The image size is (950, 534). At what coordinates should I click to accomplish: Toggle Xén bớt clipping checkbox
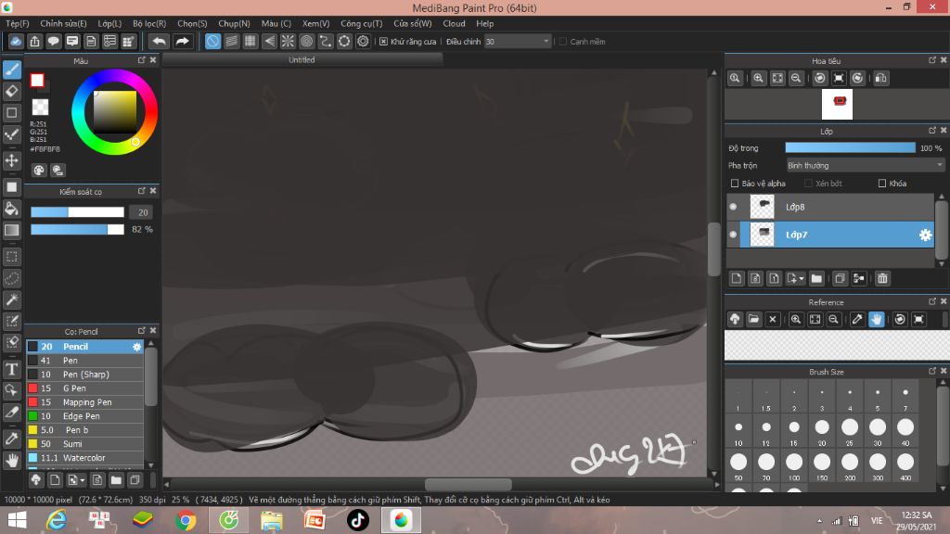[x=808, y=184]
